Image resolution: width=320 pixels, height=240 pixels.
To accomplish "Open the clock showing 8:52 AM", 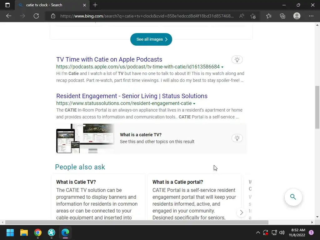I will coord(297,232).
